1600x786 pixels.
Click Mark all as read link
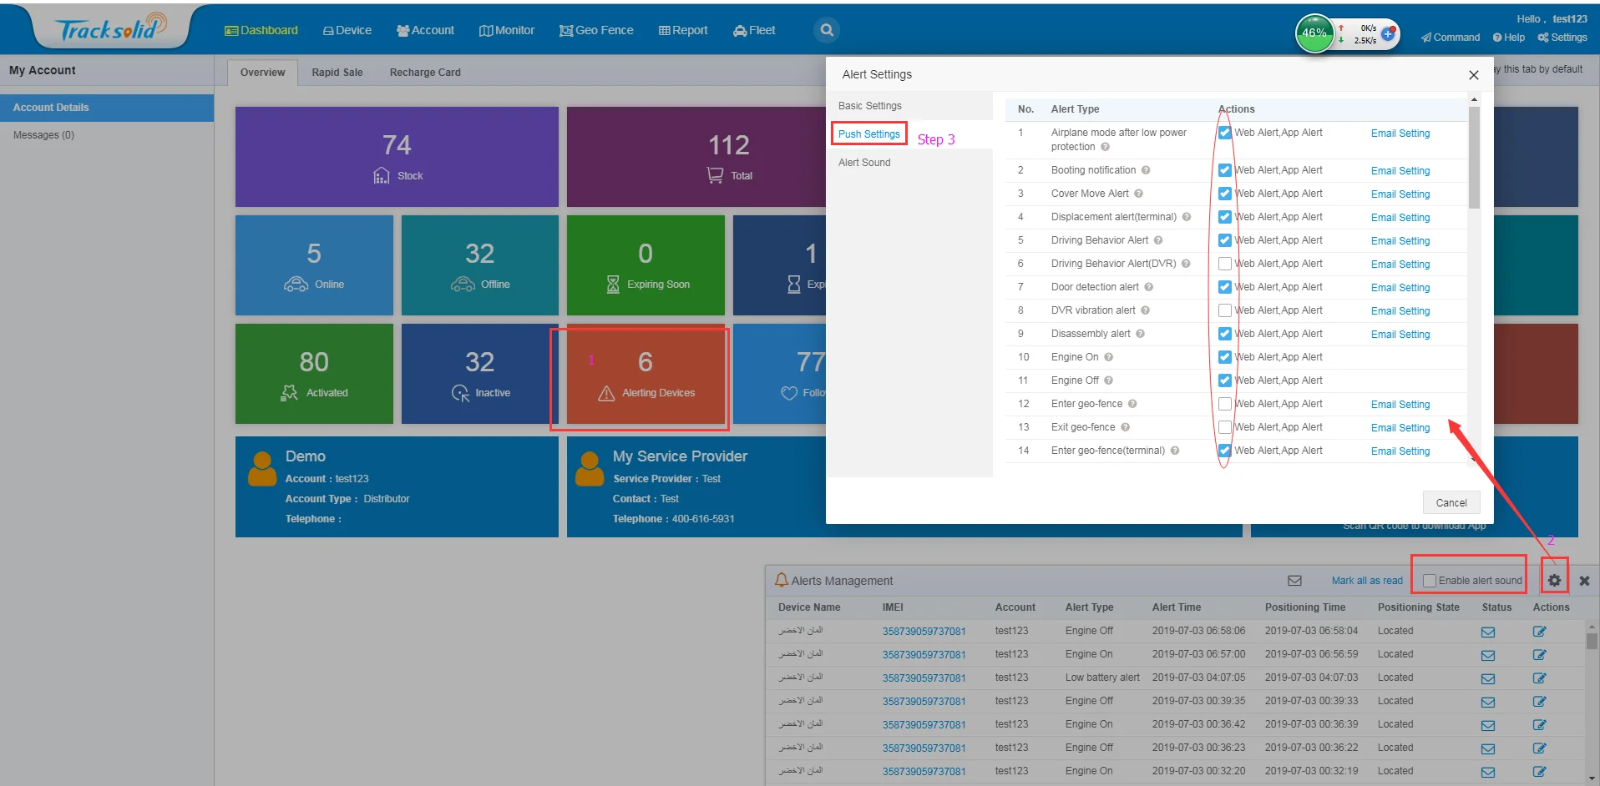pos(1366,581)
